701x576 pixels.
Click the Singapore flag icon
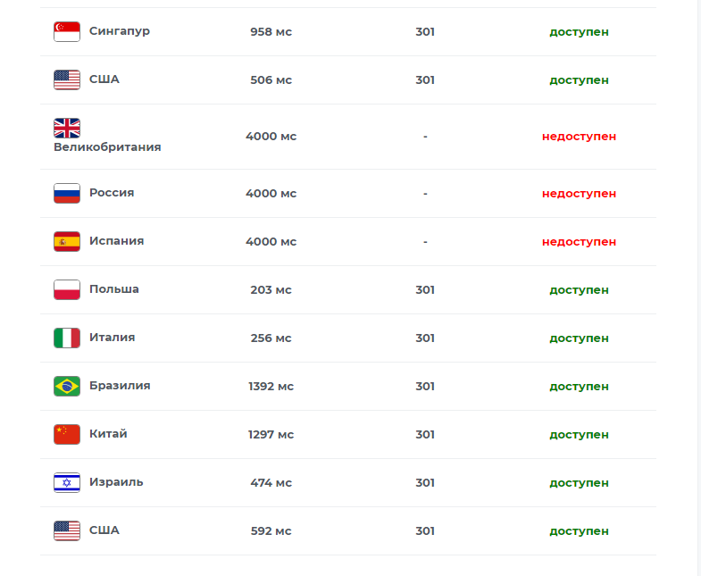67,31
